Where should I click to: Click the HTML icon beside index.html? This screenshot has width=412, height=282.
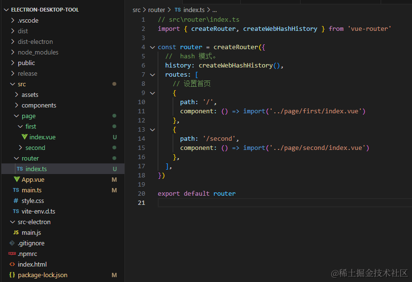tap(13, 264)
